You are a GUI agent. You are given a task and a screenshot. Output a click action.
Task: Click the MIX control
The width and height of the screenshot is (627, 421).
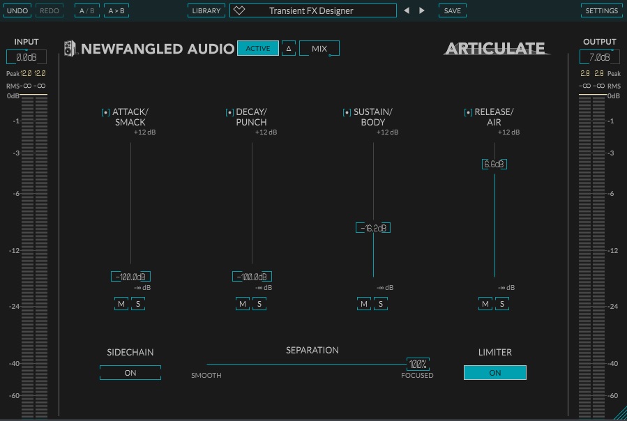(319, 48)
